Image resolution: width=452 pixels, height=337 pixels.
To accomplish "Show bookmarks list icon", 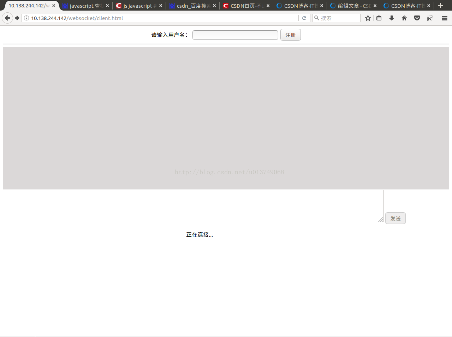I will click(x=379, y=18).
